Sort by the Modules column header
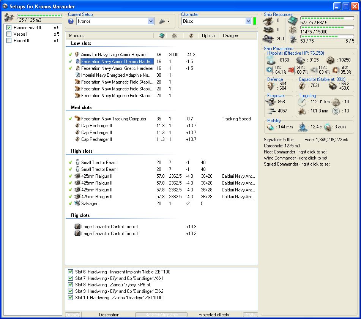The width and height of the screenshot is (361, 319). click(x=110, y=36)
